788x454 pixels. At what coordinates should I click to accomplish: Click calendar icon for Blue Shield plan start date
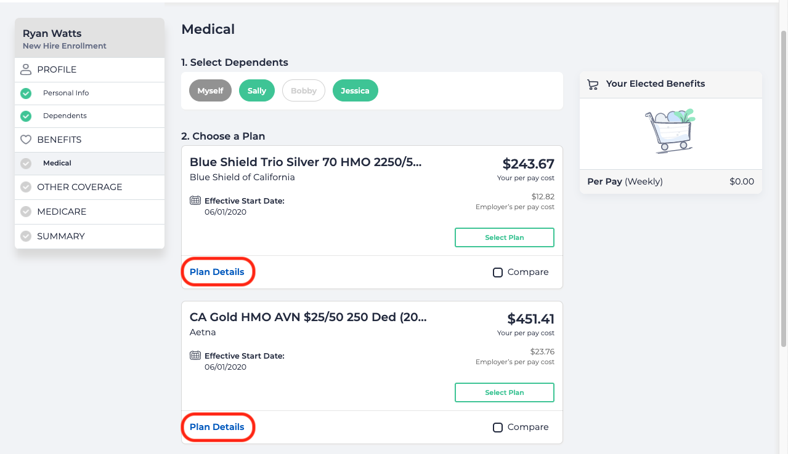195,201
